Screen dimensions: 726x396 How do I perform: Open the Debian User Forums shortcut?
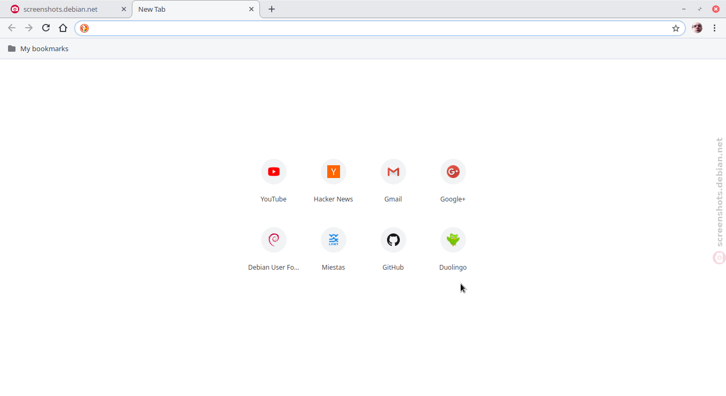(273, 249)
